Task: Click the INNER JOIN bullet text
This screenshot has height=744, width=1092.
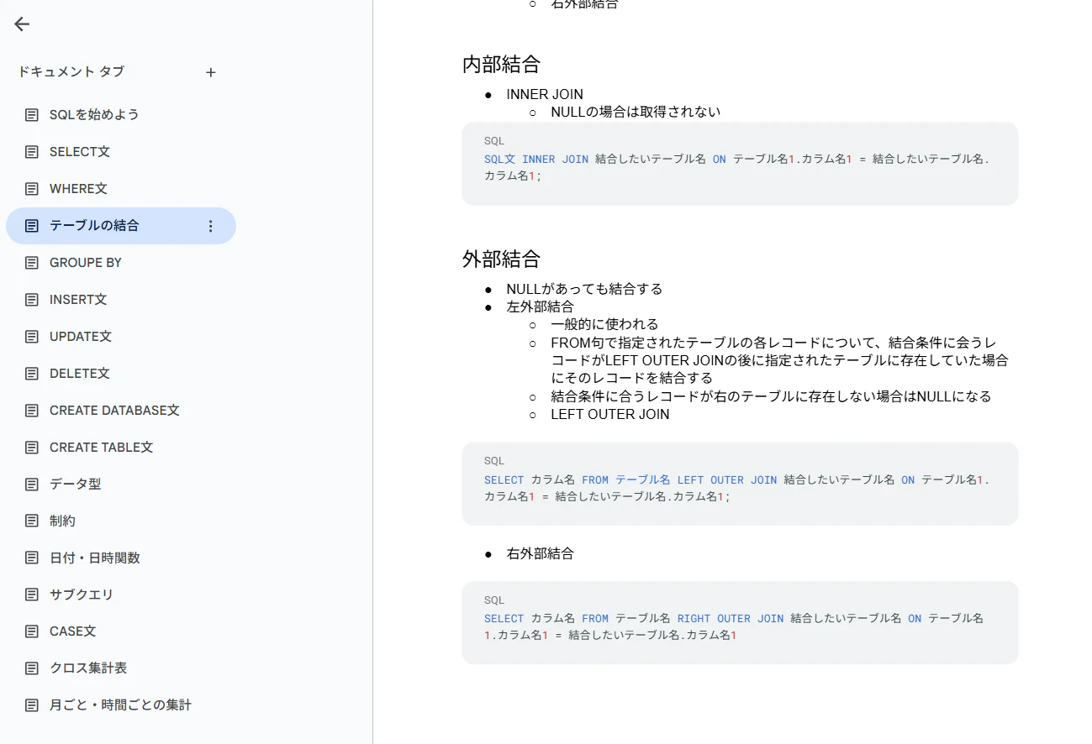Action: click(x=545, y=94)
